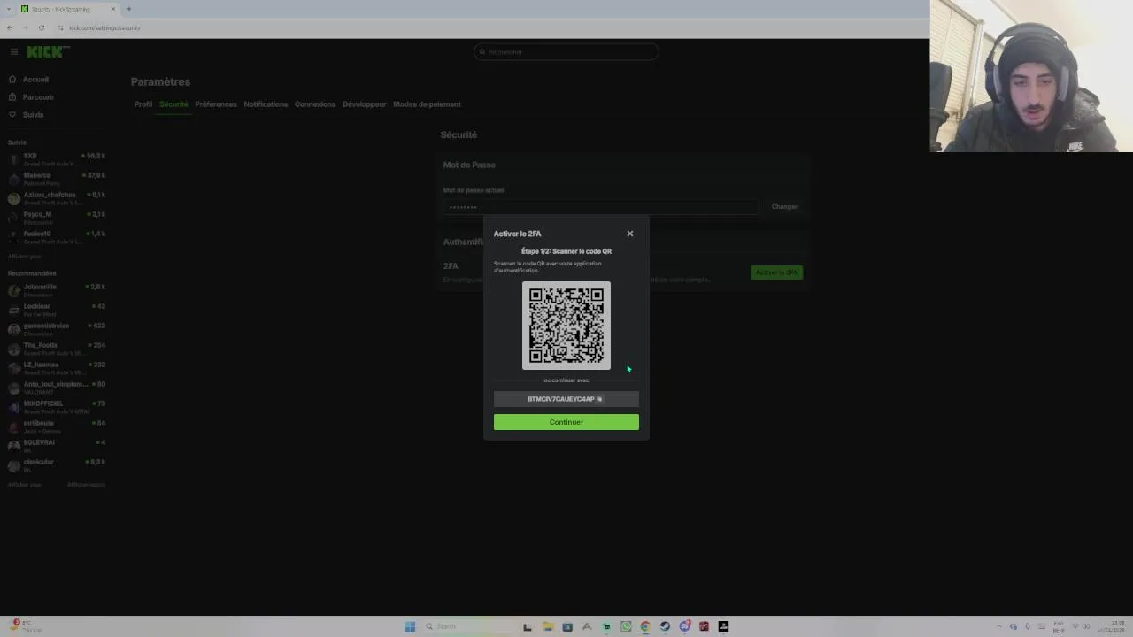
Task: Switch to the Développeur tab
Action: [364, 104]
